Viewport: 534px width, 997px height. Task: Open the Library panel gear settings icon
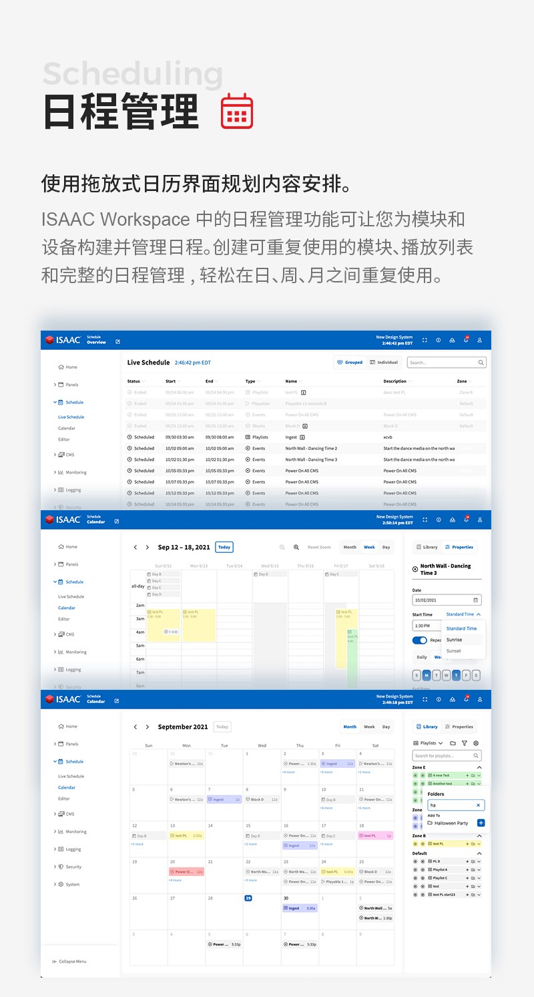point(476,743)
